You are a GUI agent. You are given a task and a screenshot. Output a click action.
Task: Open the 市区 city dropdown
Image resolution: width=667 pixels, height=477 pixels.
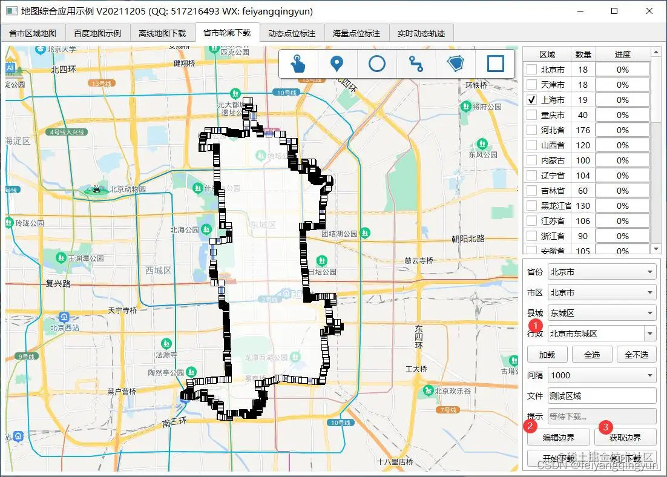(602, 292)
